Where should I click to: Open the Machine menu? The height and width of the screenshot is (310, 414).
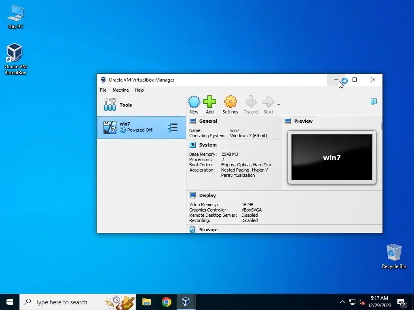120,90
